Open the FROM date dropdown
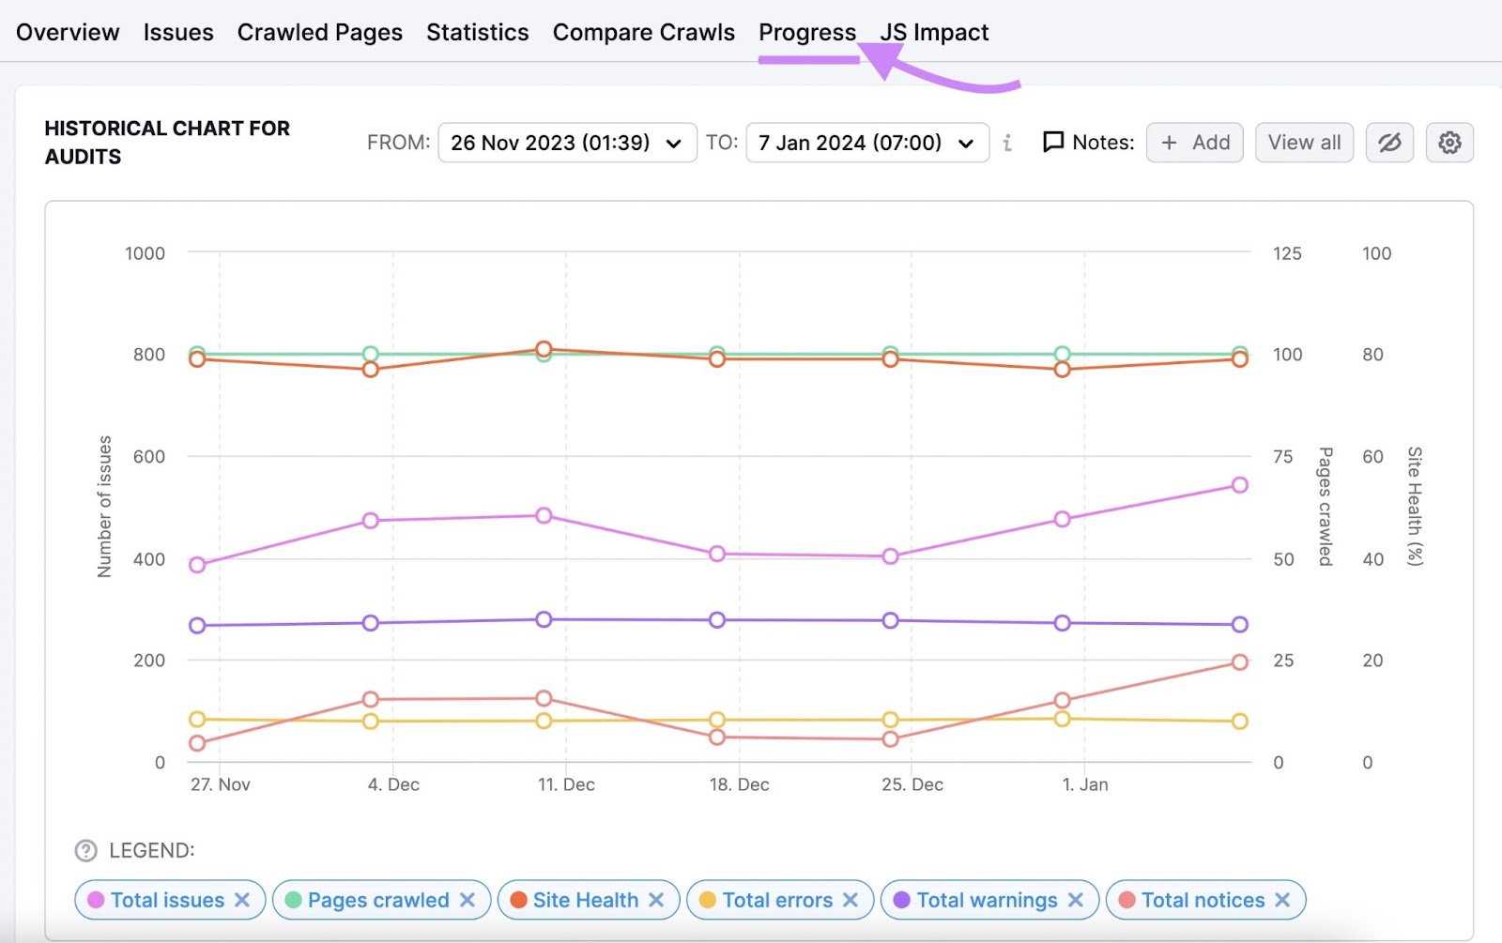 566,143
